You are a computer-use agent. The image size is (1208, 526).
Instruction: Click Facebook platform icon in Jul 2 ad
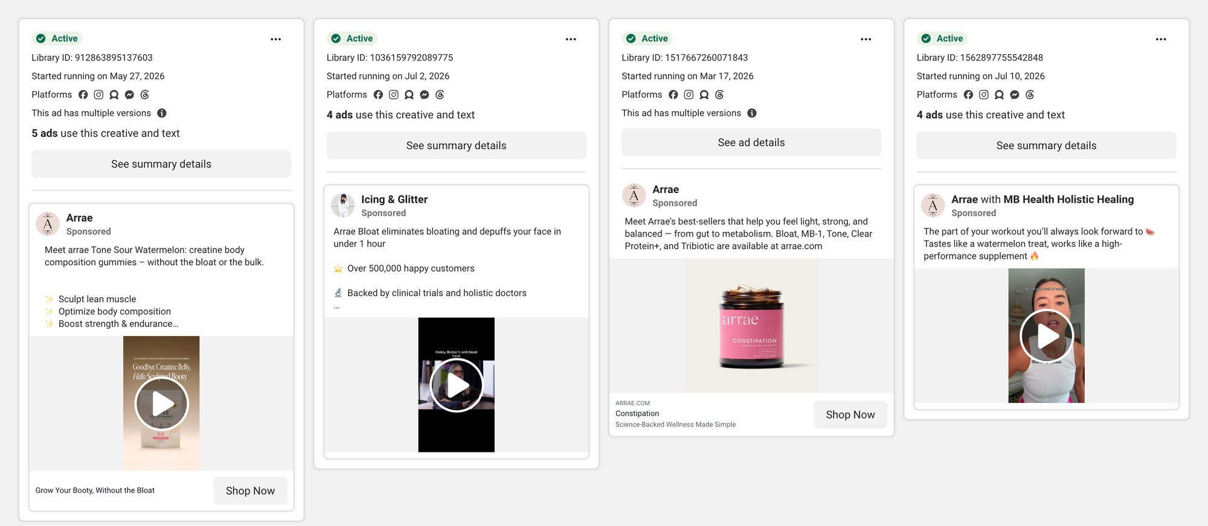pos(378,95)
